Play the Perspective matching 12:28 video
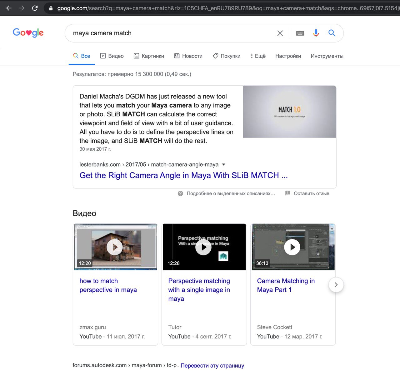This screenshot has height=372, width=400. 204,247
